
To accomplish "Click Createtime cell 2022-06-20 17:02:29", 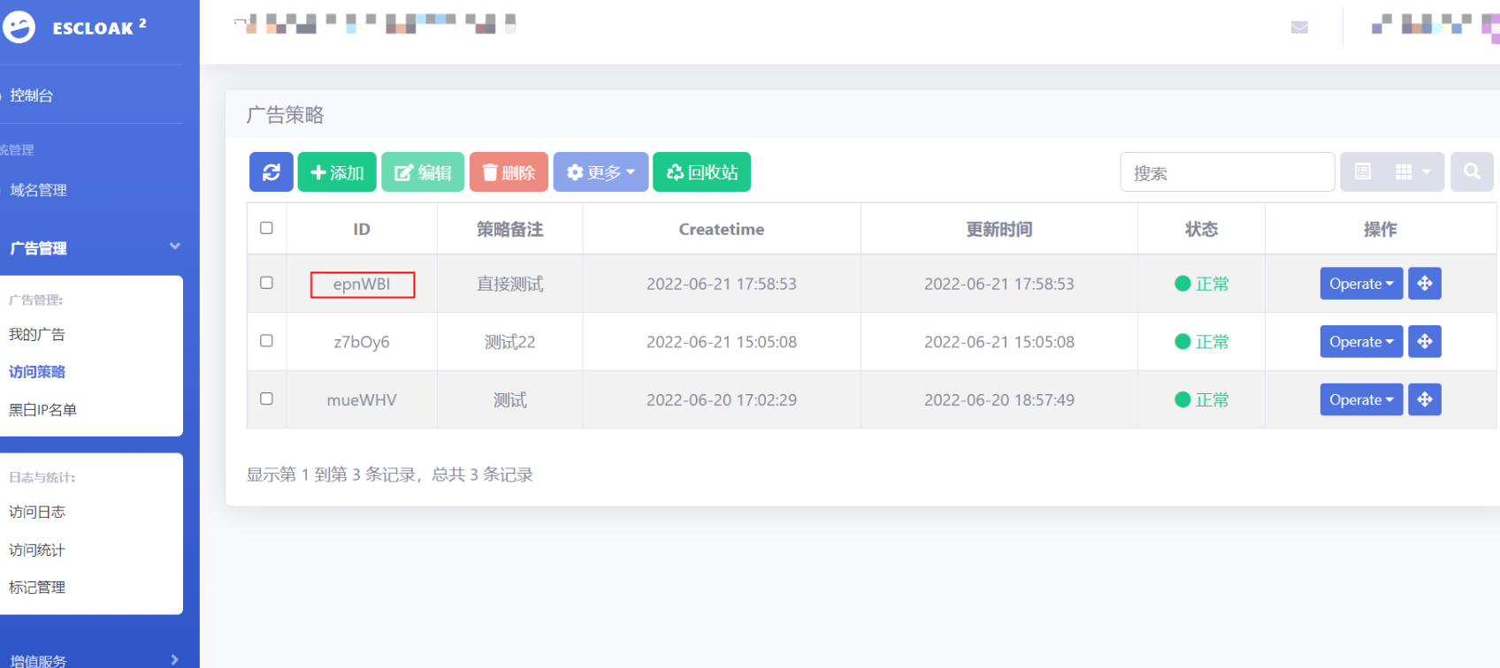I will coord(722,400).
